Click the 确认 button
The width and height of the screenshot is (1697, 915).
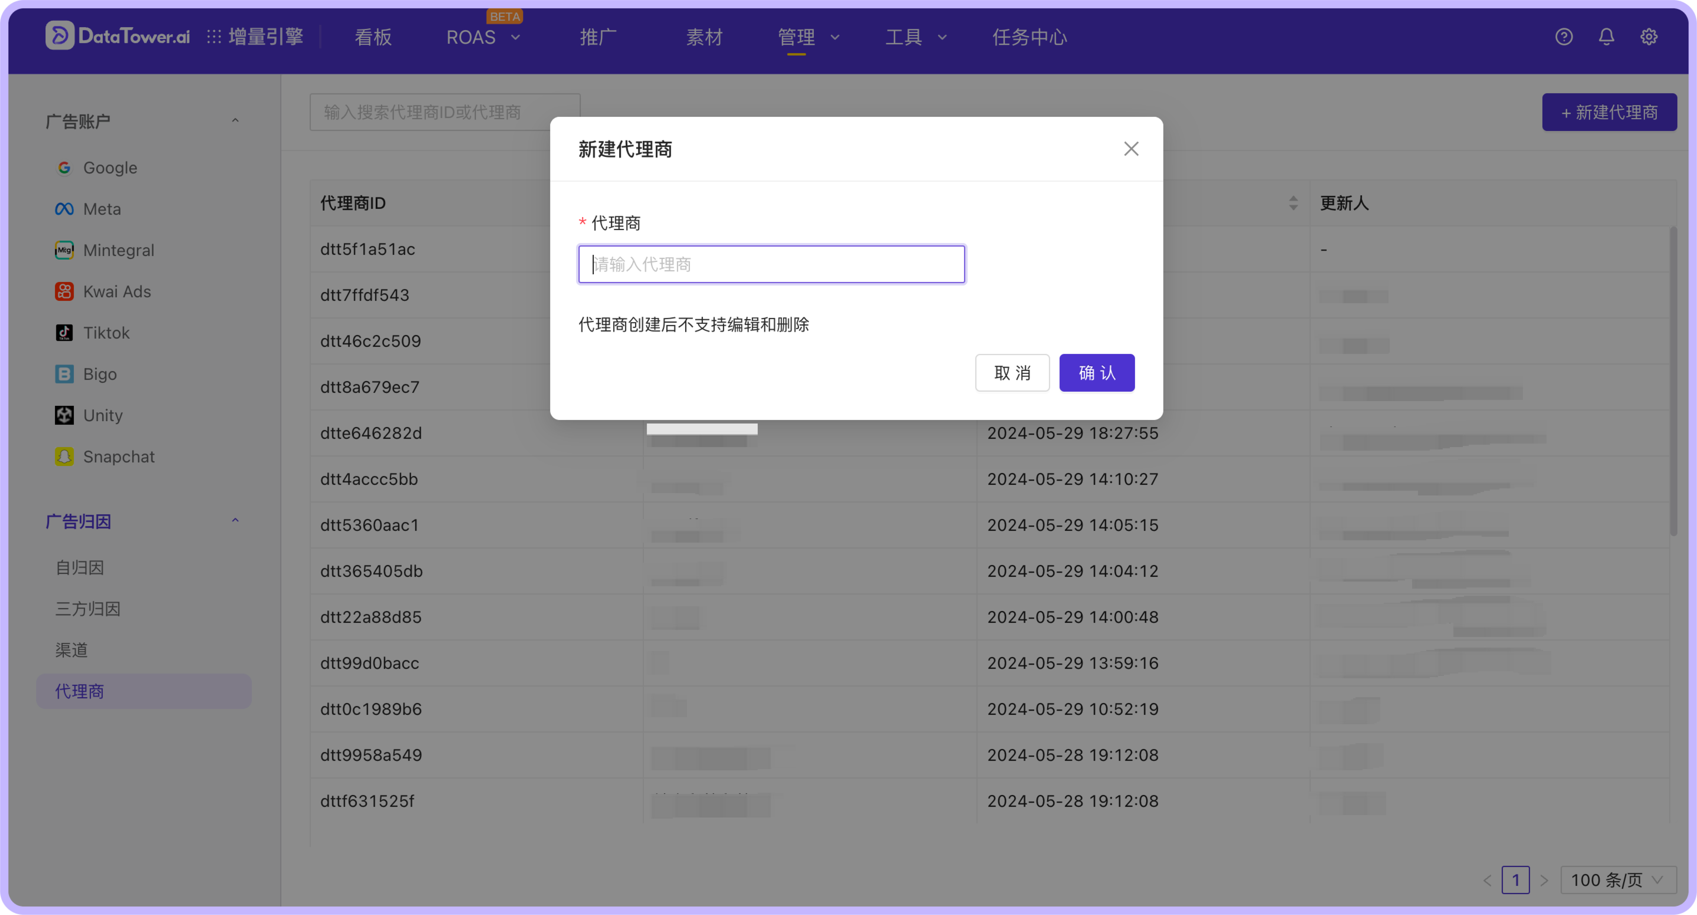coord(1096,373)
